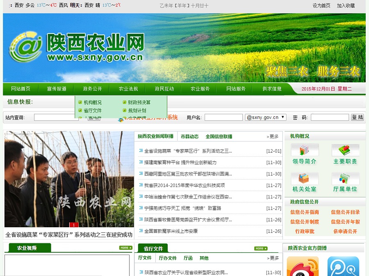Switch to 厅文件 tab
Viewport: 369px width, 276px height.
145,258
